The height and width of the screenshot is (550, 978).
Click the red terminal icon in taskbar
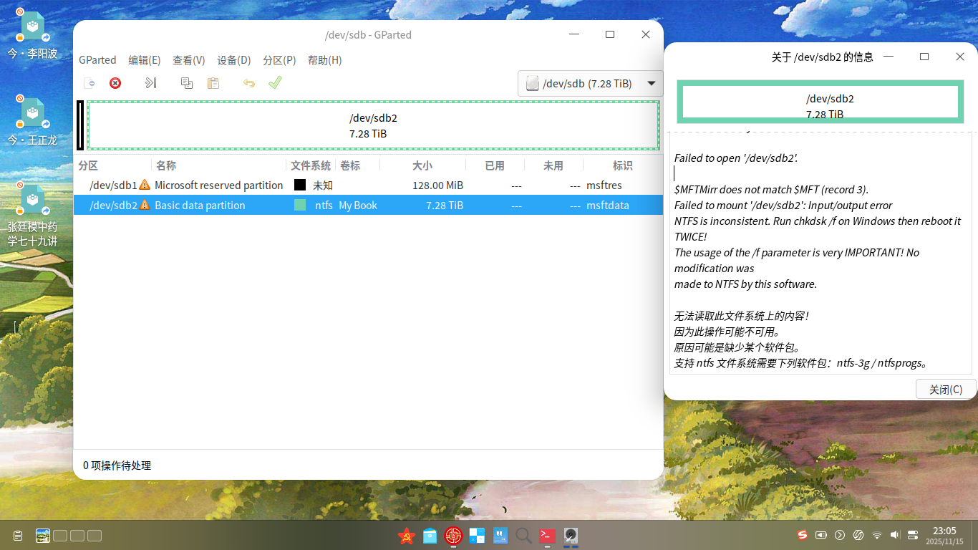click(x=548, y=535)
